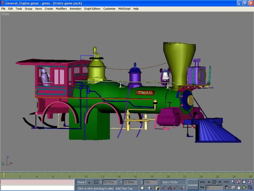Screen dimensions: 254x191
Task: Click the time slider handle
Action: 4,175
